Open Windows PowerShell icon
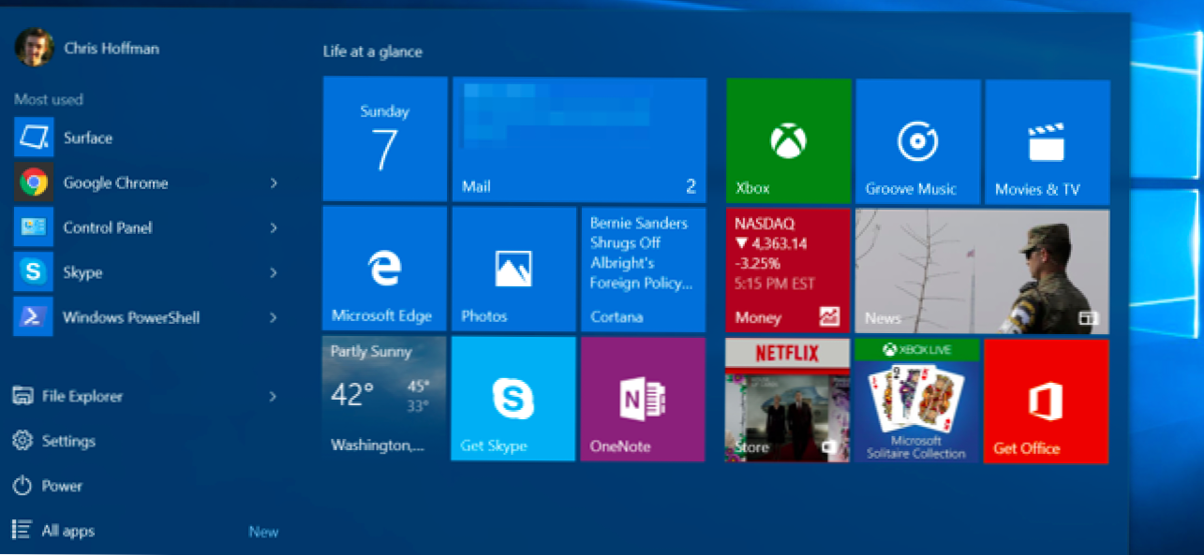This screenshot has height=555, width=1204. (x=34, y=317)
